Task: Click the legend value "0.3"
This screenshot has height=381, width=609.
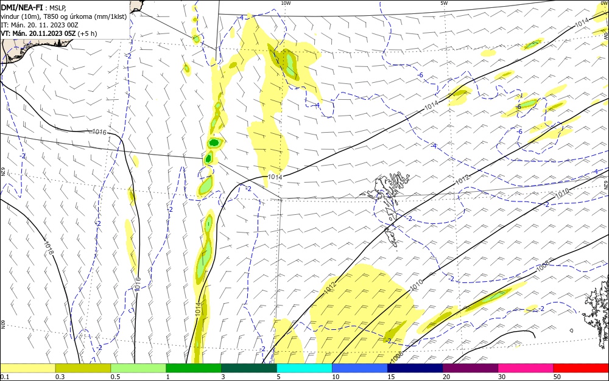Action: [x=60, y=377]
